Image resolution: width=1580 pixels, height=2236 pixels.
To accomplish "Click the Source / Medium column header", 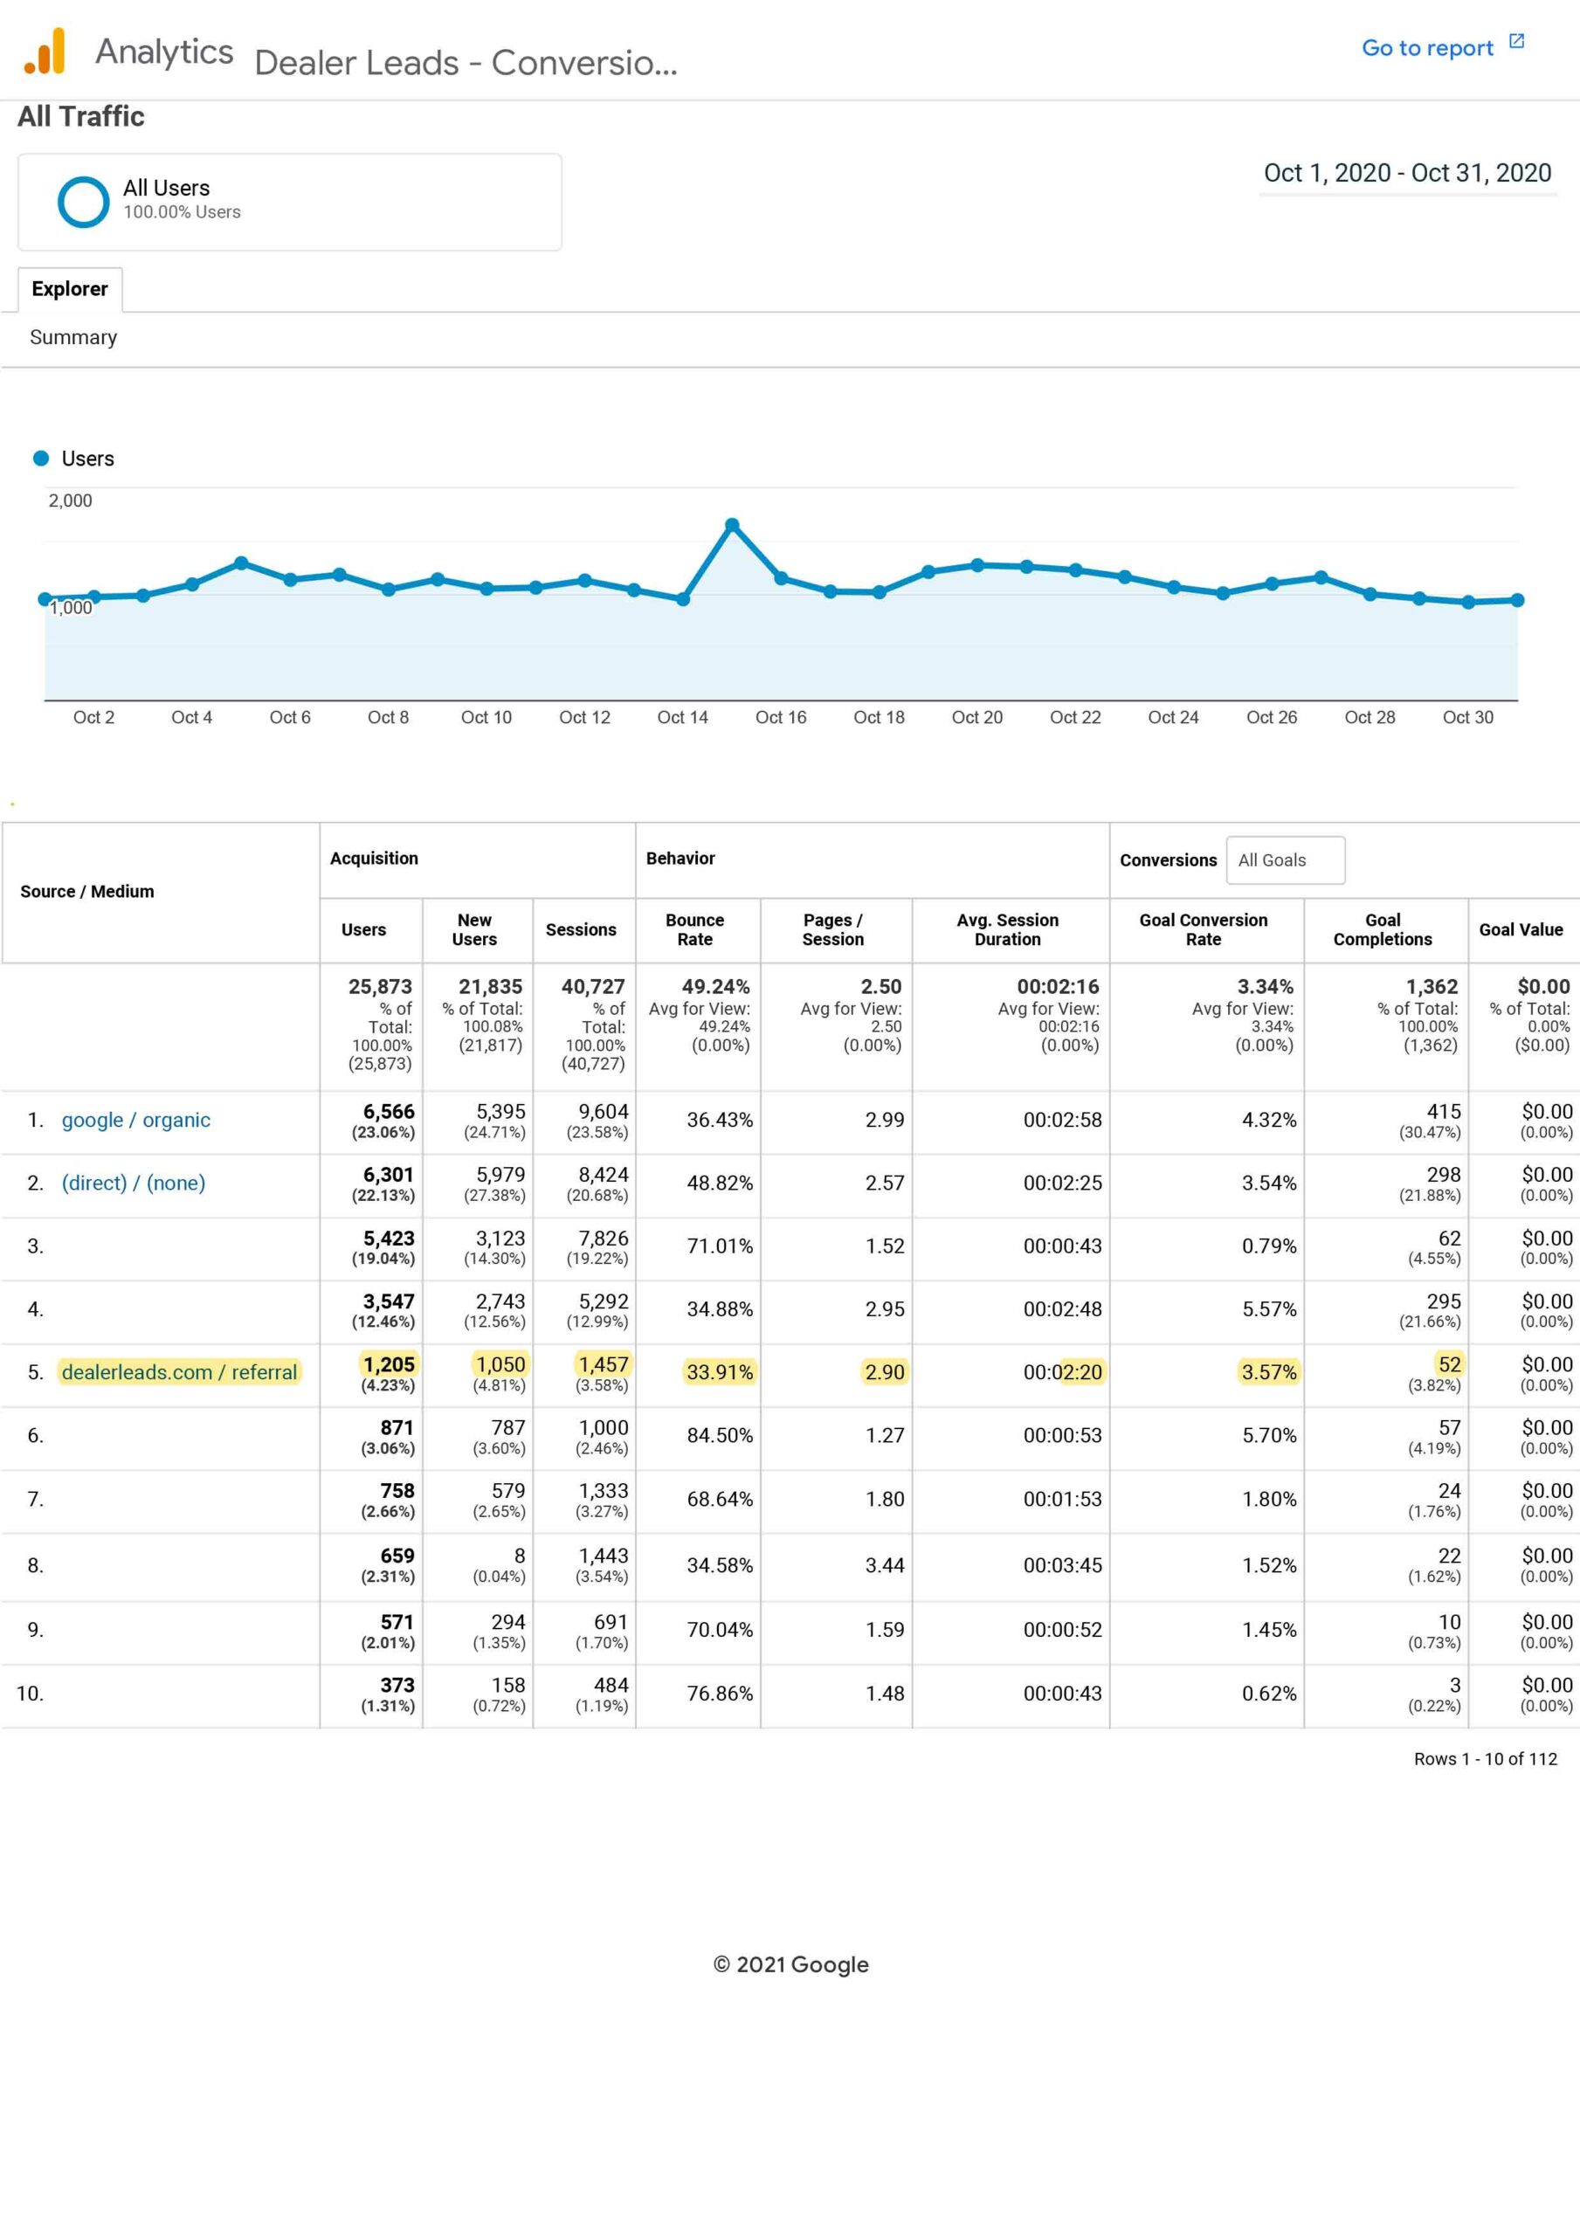I will (x=86, y=891).
